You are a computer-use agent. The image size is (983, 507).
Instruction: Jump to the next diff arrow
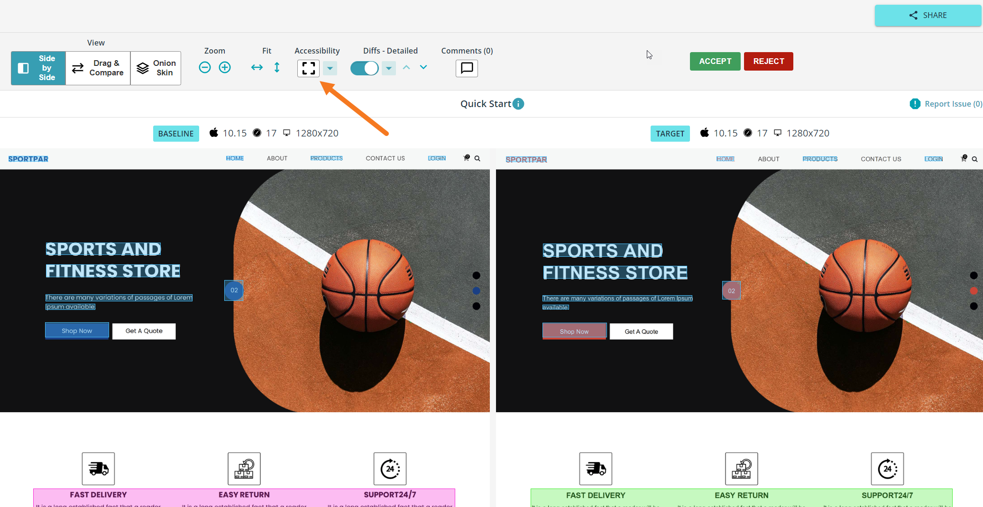423,68
